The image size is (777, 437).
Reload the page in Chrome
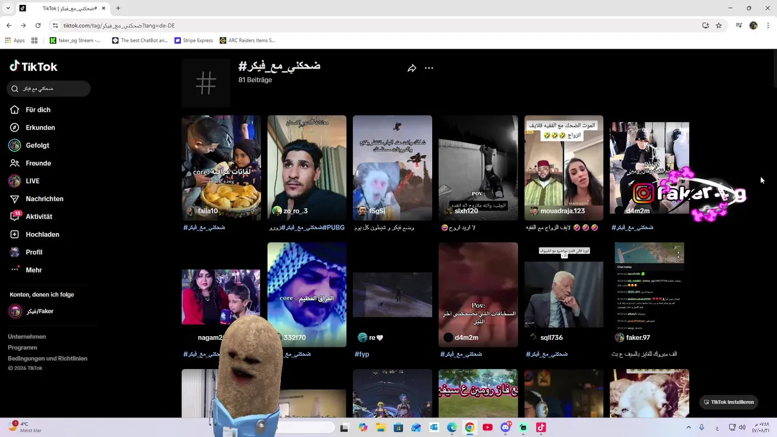pyautogui.click(x=38, y=25)
